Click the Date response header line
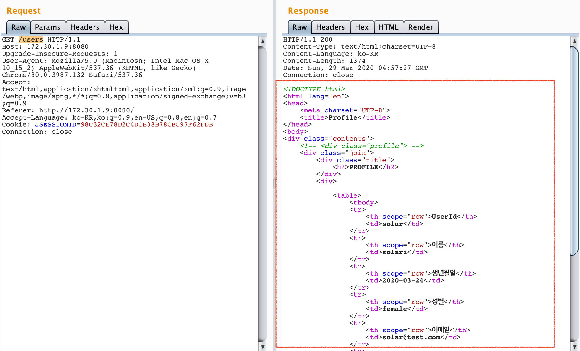580x351 pixels. tap(355, 68)
